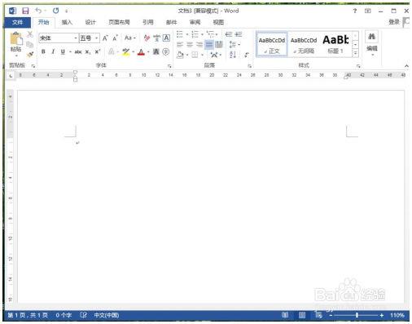Click the Undo arrow icon
412x324 pixels.
tap(38, 11)
